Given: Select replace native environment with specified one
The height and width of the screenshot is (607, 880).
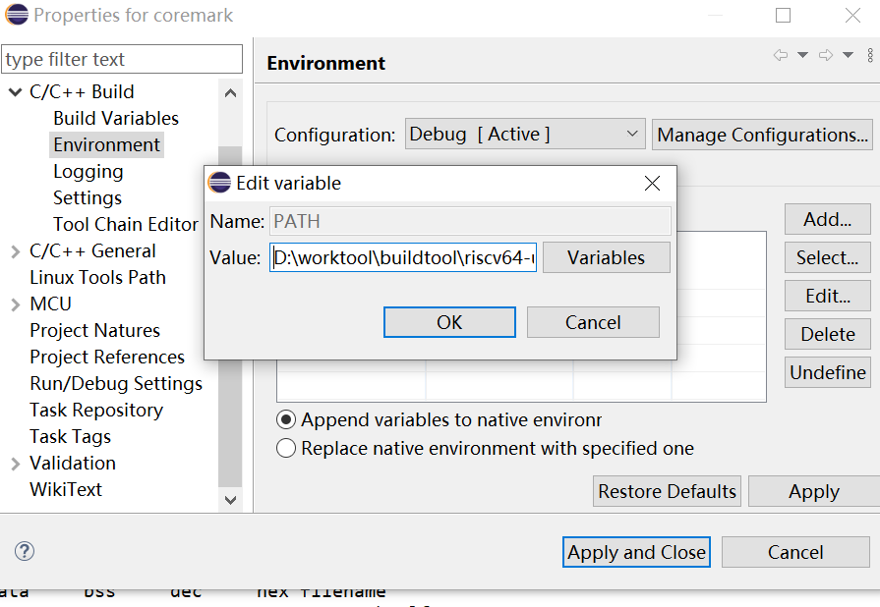Looking at the screenshot, I should [x=285, y=447].
